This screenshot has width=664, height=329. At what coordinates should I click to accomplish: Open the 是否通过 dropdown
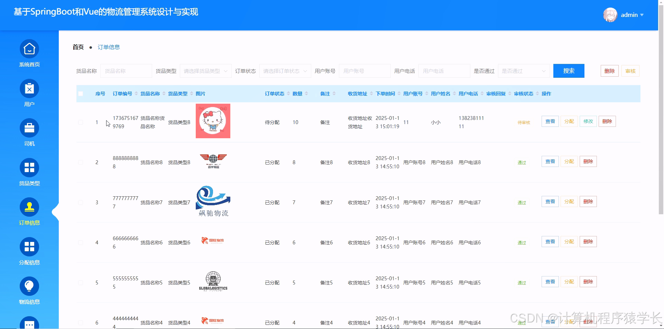[523, 71]
